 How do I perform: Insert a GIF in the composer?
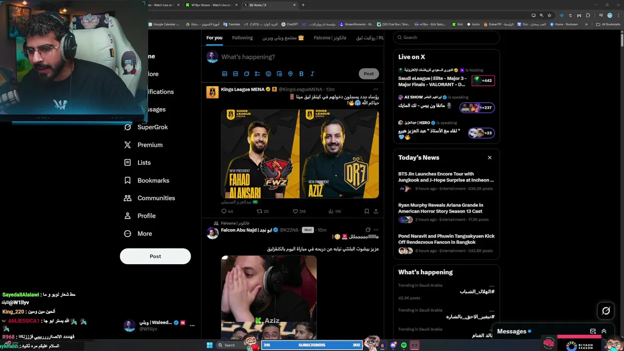point(235,74)
